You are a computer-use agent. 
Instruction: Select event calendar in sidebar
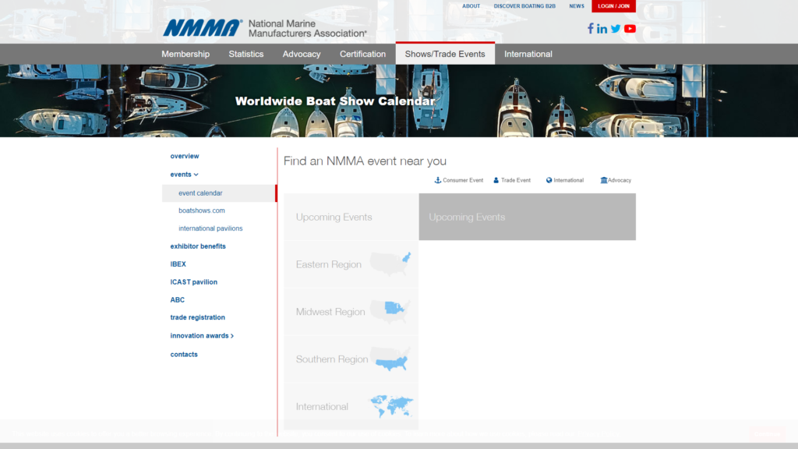tap(219, 193)
